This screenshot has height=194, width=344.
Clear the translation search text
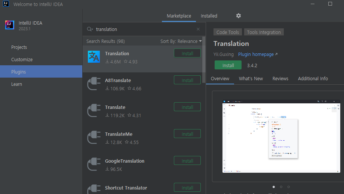(198, 29)
